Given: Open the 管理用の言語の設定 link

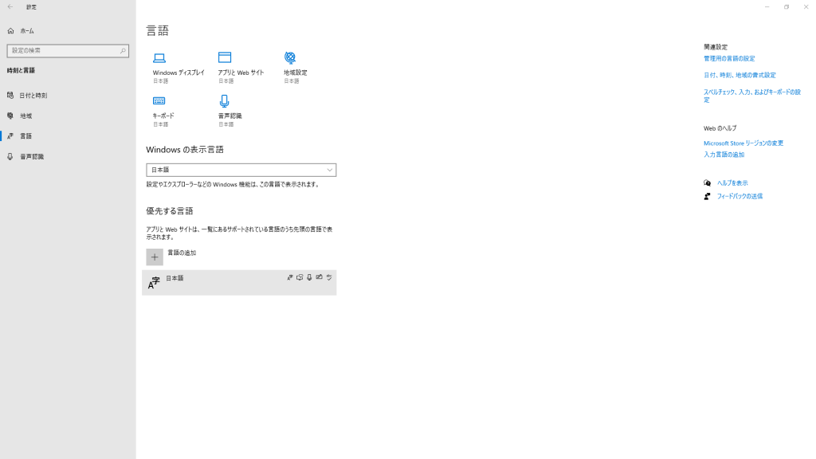Looking at the screenshot, I should (x=729, y=59).
